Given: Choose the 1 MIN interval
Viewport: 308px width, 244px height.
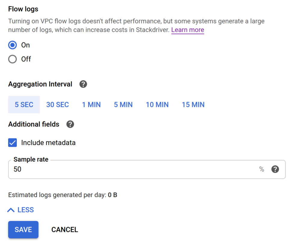Looking at the screenshot, I should 91,104.
